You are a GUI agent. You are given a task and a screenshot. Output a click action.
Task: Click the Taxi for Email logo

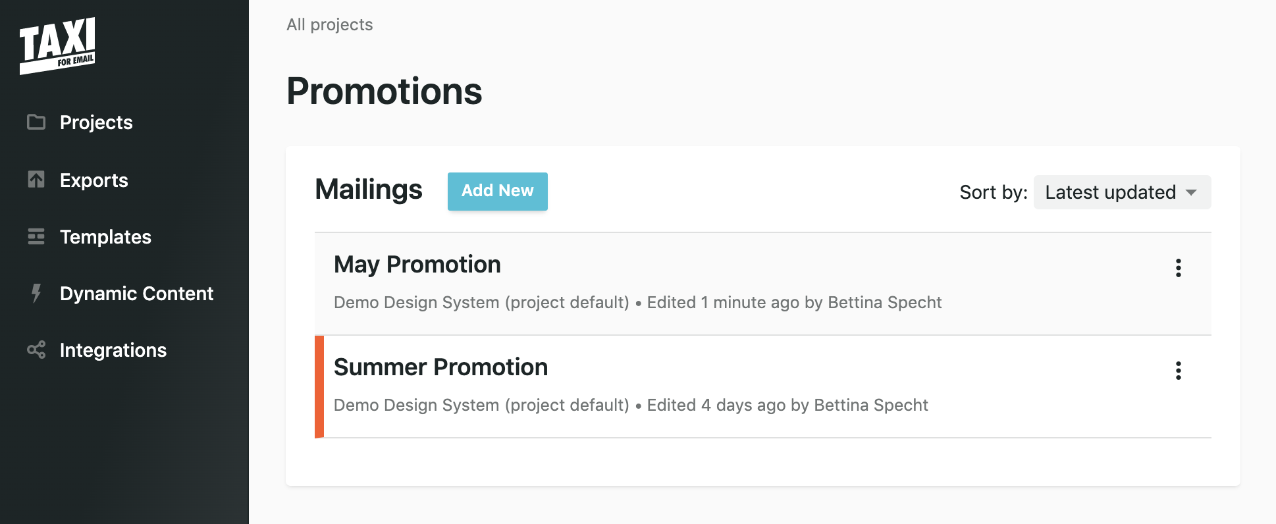click(x=58, y=45)
